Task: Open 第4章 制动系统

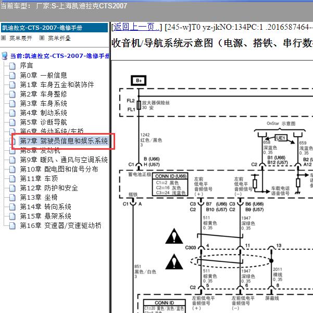Action: pyautogui.click(x=44, y=113)
